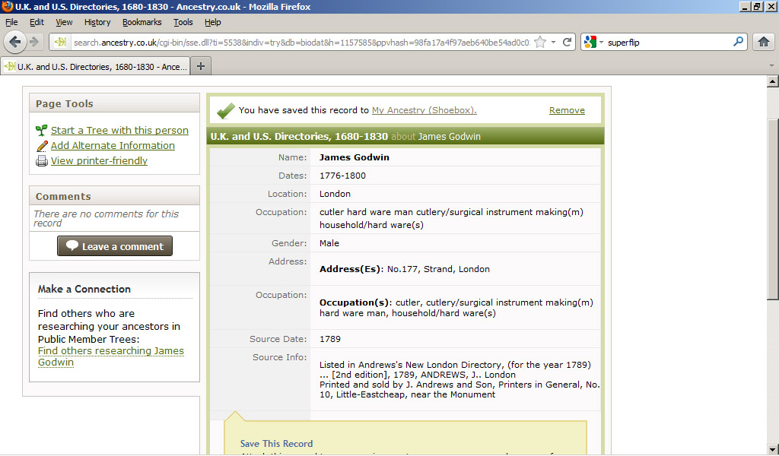Open the Firefox home page icon
The height and width of the screenshot is (456, 779).
point(764,42)
